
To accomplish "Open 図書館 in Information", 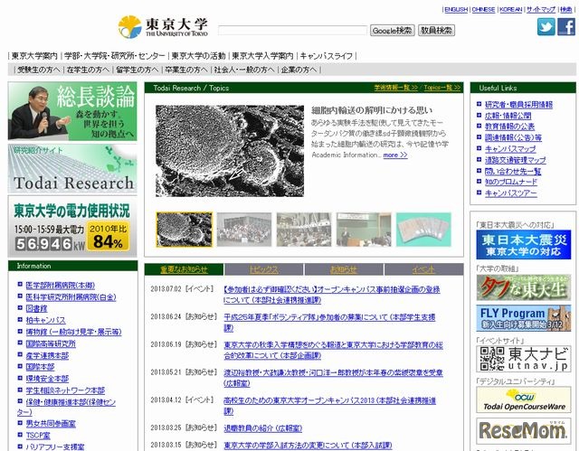I will (x=36, y=309).
